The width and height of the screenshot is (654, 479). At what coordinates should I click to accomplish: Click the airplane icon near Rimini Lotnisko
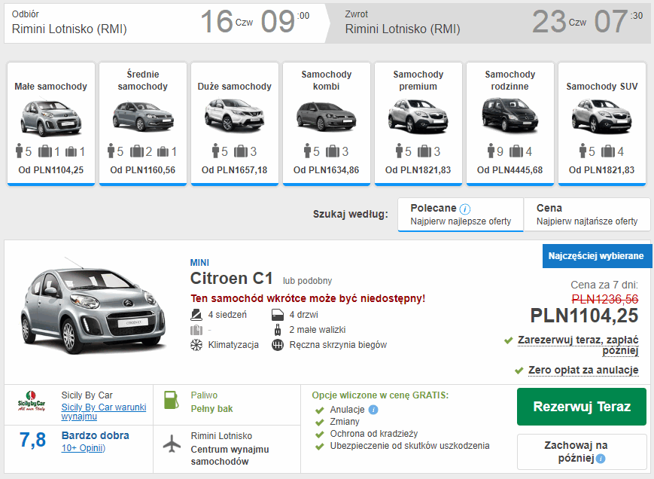pos(172,443)
